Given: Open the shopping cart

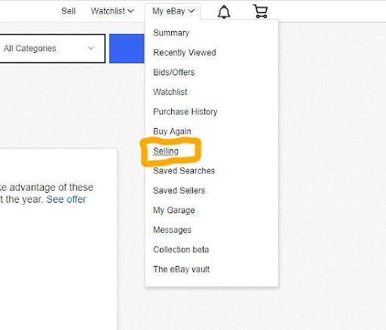Looking at the screenshot, I should 260,11.
